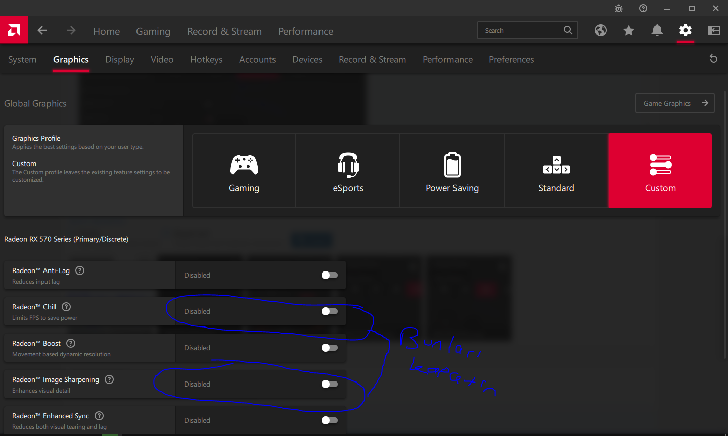Viewport: 728px width, 436px height.
Task: Select the Power Saving profile tile
Action: (452, 171)
